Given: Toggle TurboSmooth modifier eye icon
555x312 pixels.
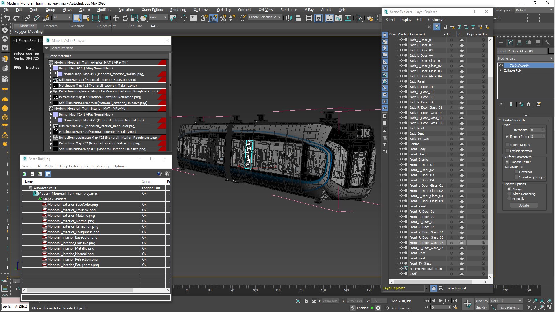Looking at the screenshot, I should (x=501, y=66).
